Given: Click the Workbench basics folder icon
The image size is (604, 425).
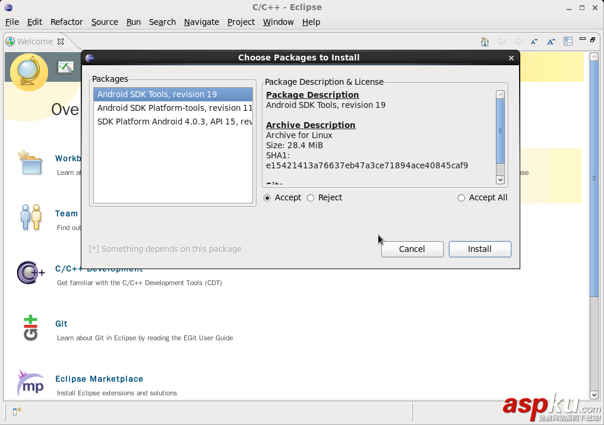Looking at the screenshot, I should pyautogui.click(x=30, y=162).
